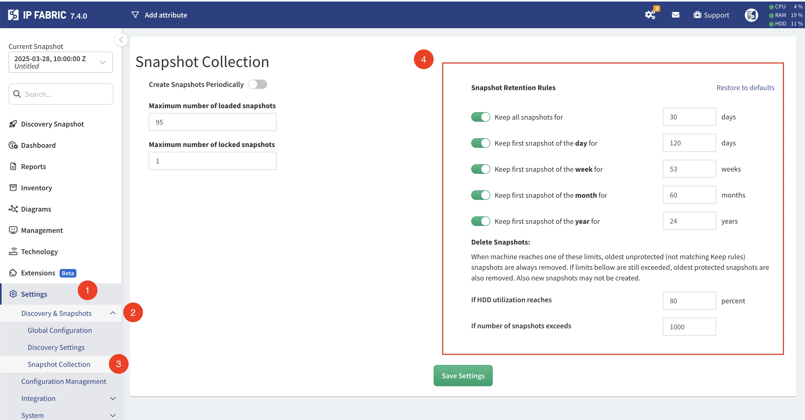This screenshot has height=420, width=805.
Task: Open the mail envelope icon in header
Action: pos(675,15)
